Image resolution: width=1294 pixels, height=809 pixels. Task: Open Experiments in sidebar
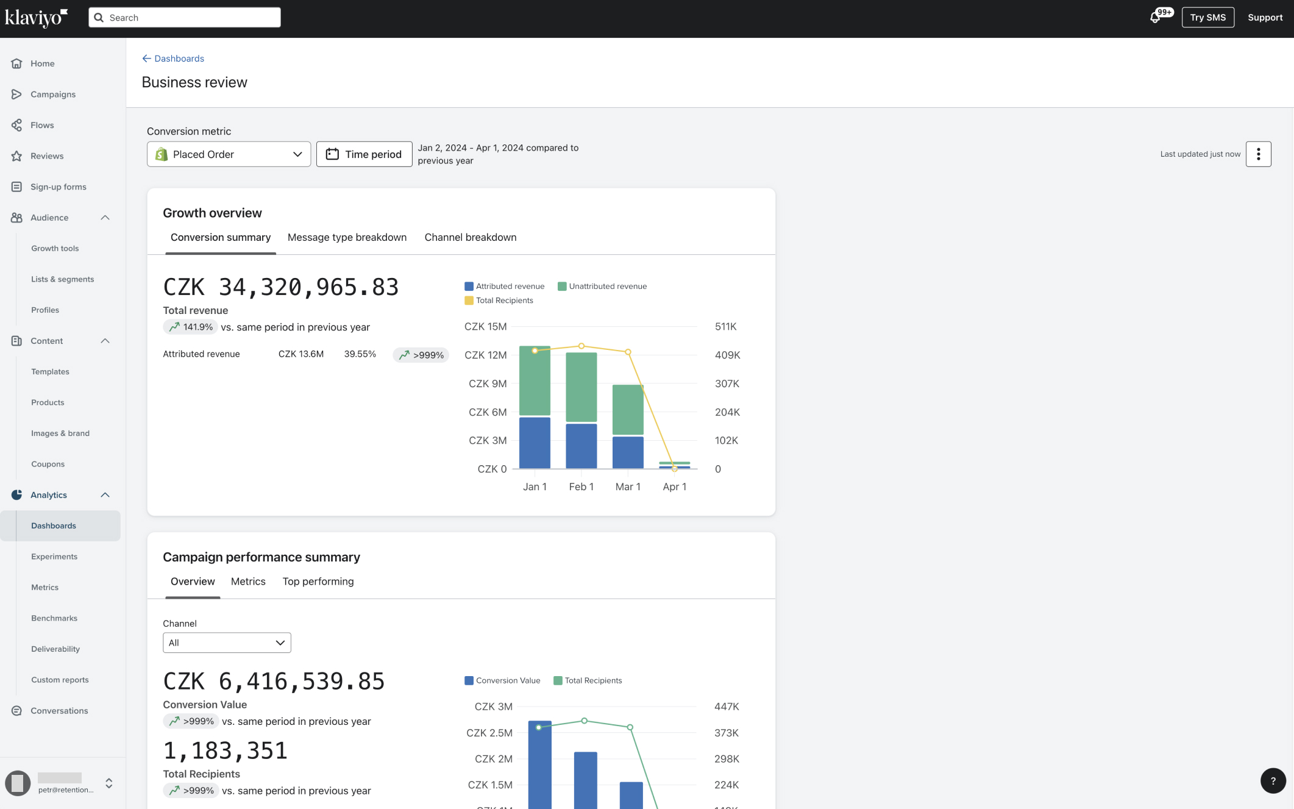coord(54,557)
